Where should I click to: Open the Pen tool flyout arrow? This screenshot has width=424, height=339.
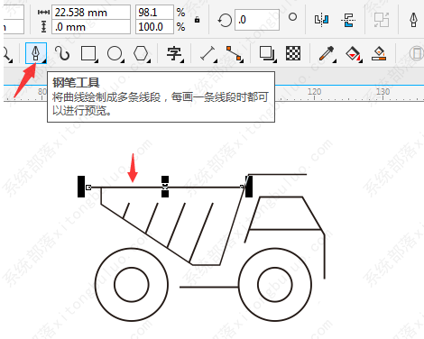pos(44,61)
